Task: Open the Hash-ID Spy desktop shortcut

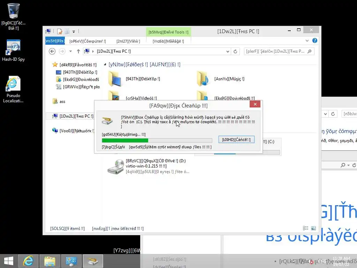Action: click(x=14, y=50)
